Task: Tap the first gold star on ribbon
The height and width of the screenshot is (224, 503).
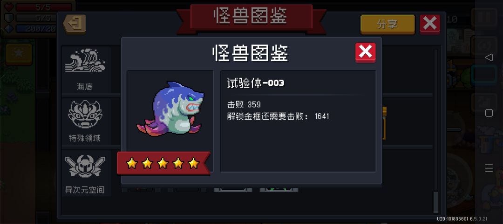Action: pyautogui.click(x=132, y=163)
